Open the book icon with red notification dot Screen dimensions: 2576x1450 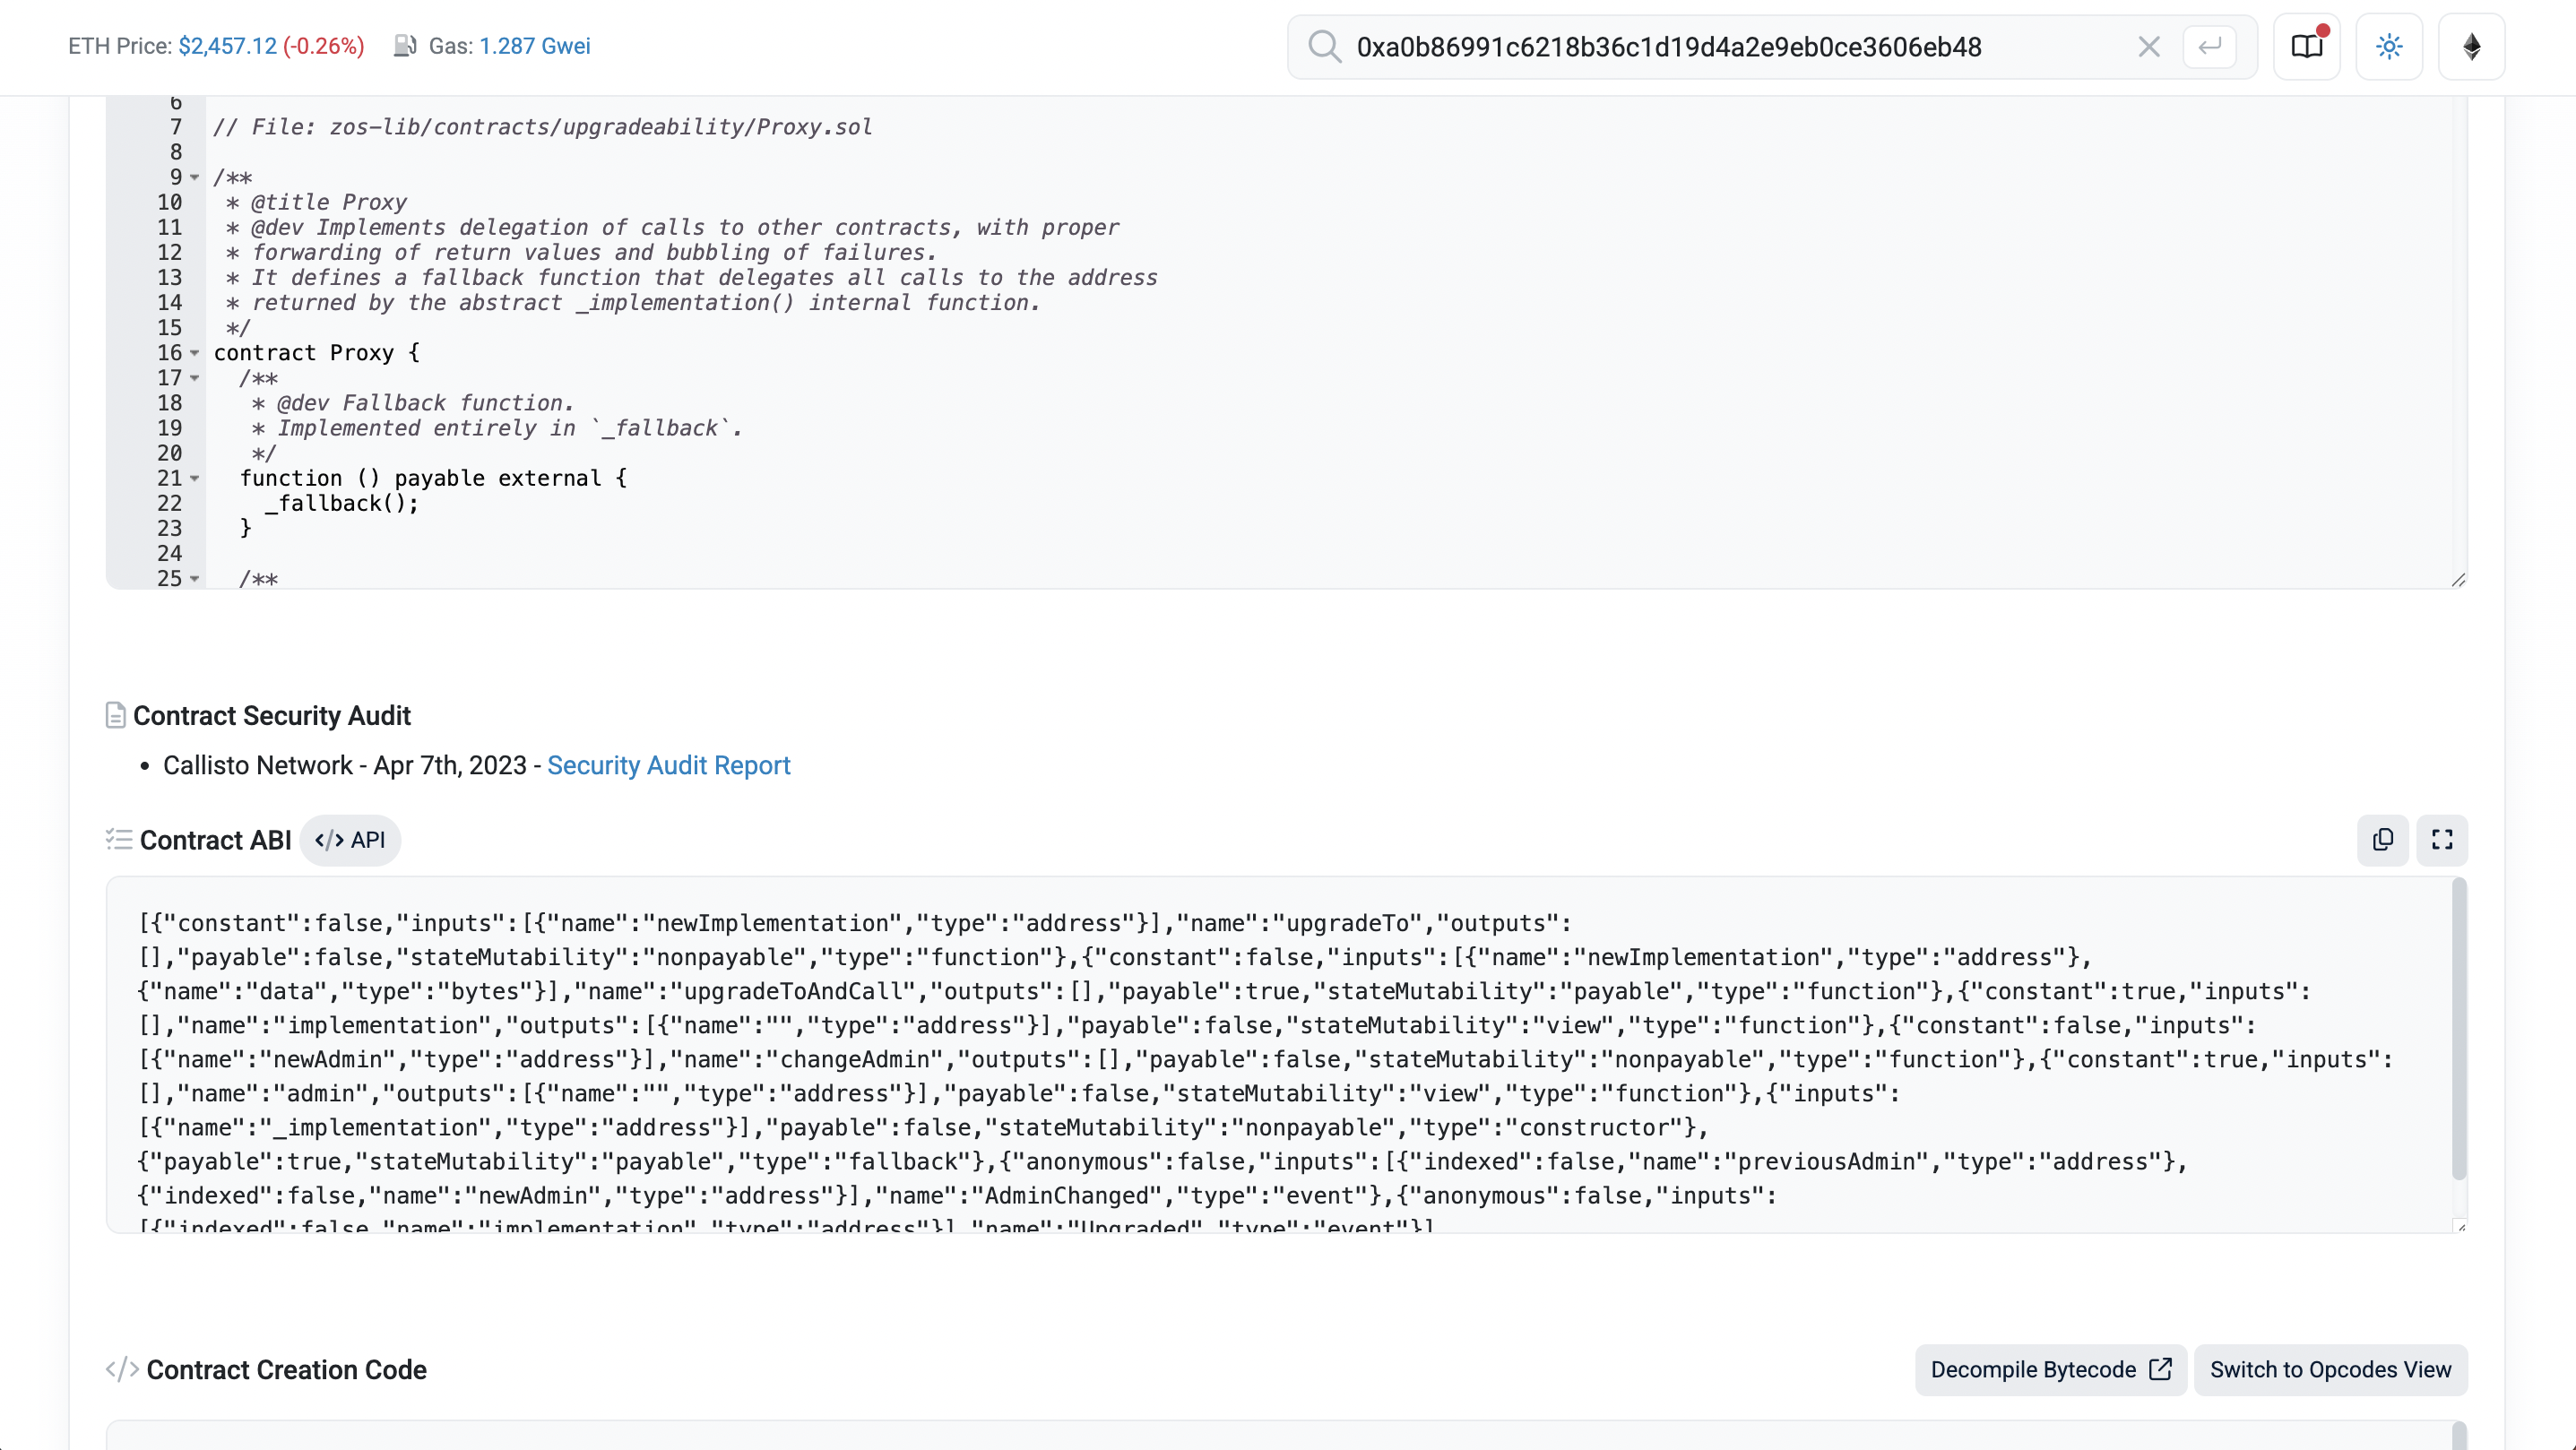click(x=2306, y=47)
